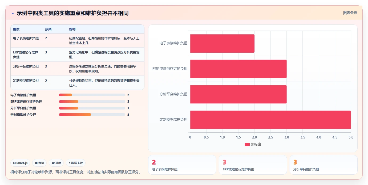Click the 电子表格维护负担 chart bar
This screenshot has width=368, height=185.
point(222,43)
